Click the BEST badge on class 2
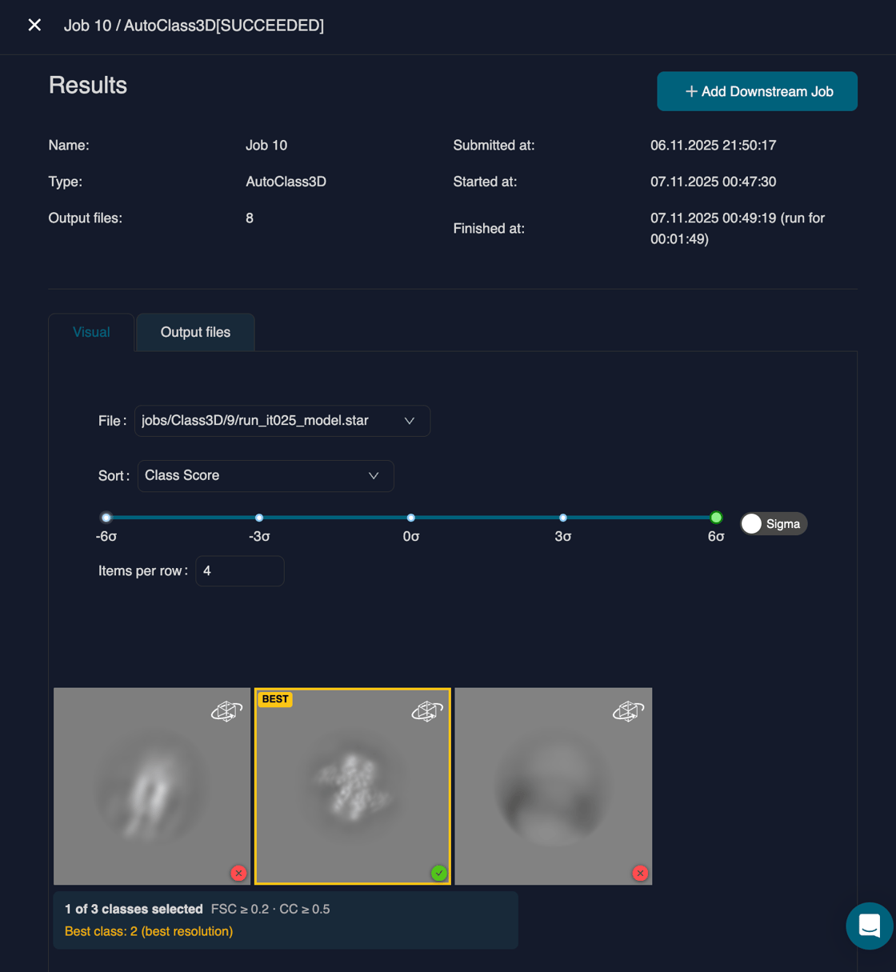 click(x=274, y=698)
